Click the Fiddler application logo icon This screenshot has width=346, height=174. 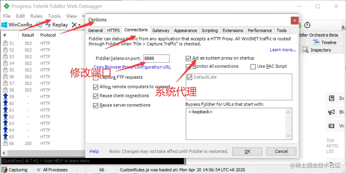pos(6,6)
